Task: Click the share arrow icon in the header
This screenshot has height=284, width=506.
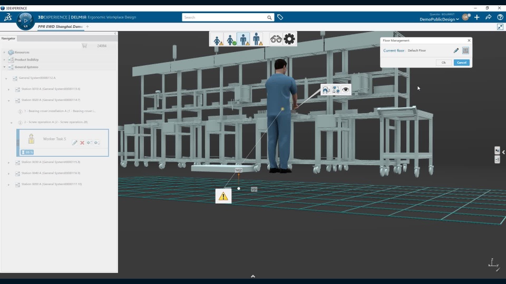Action: pos(489,17)
